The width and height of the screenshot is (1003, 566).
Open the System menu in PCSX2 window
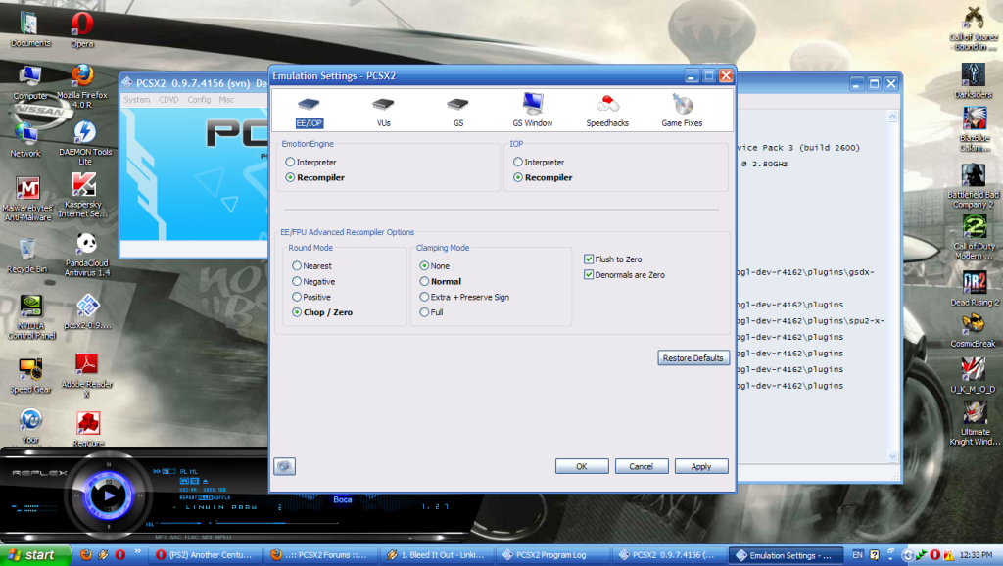point(137,100)
